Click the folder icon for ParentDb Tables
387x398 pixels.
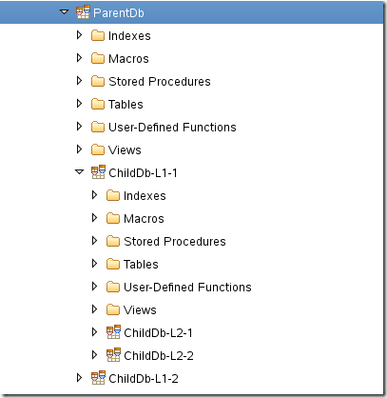coord(98,104)
